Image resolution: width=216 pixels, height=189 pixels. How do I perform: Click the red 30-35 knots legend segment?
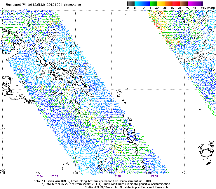click(x=176, y=3)
